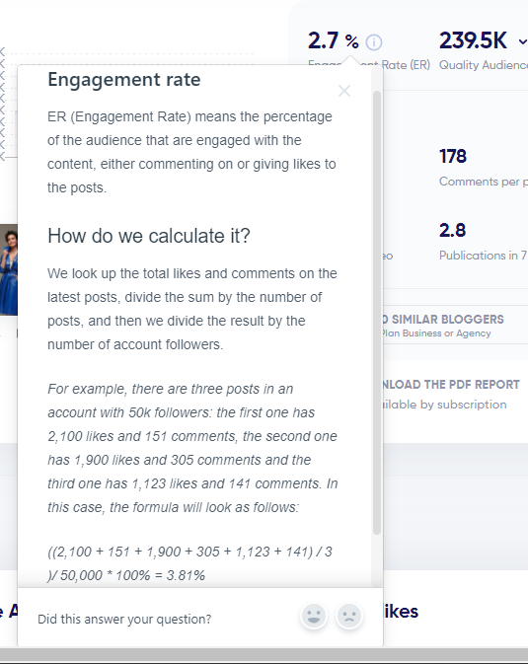The height and width of the screenshot is (664, 528).
Task: Click the 239.5K Quality Audience figure
Action: [x=473, y=40]
